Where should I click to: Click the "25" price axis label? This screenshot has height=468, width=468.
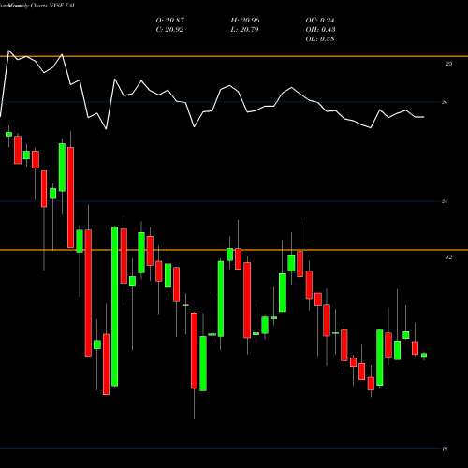click(448, 64)
